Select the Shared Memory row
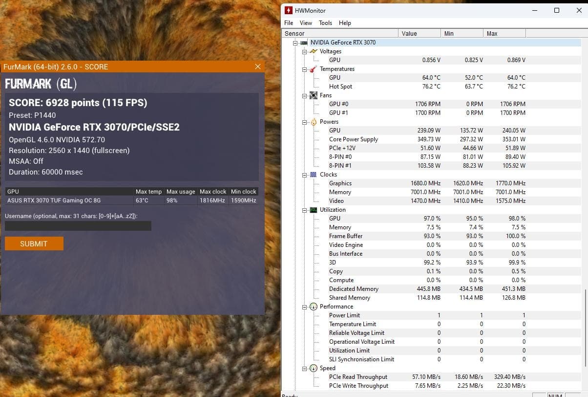This screenshot has height=397, width=588. (x=432, y=298)
